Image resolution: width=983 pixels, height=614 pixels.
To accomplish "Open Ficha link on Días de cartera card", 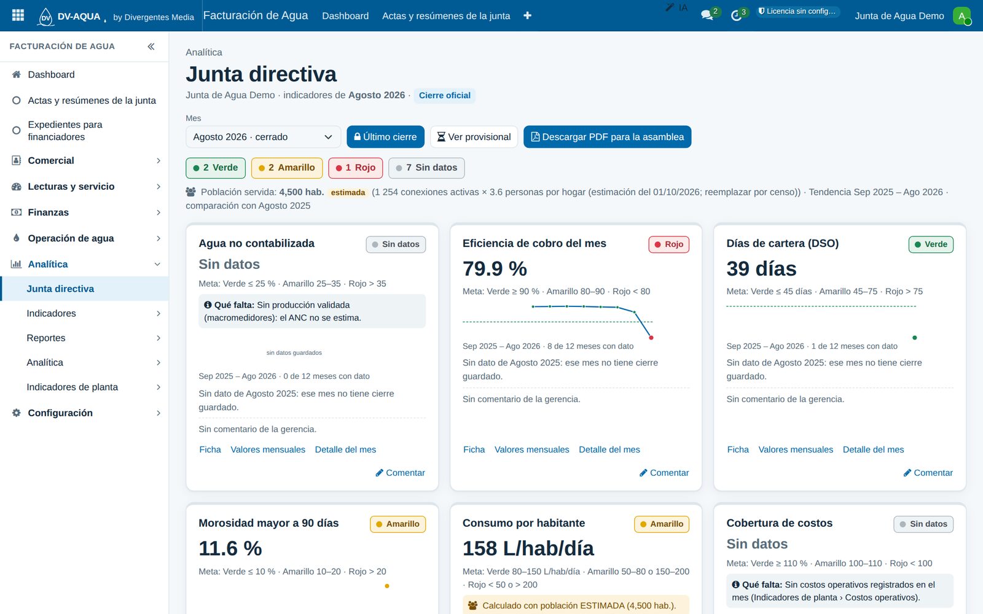I will [738, 449].
